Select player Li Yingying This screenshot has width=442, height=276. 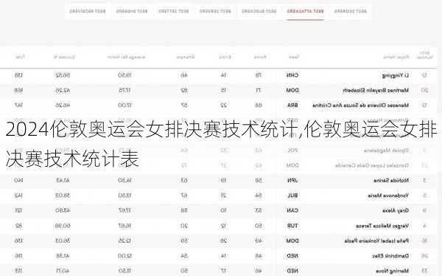click(x=396, y=75)
